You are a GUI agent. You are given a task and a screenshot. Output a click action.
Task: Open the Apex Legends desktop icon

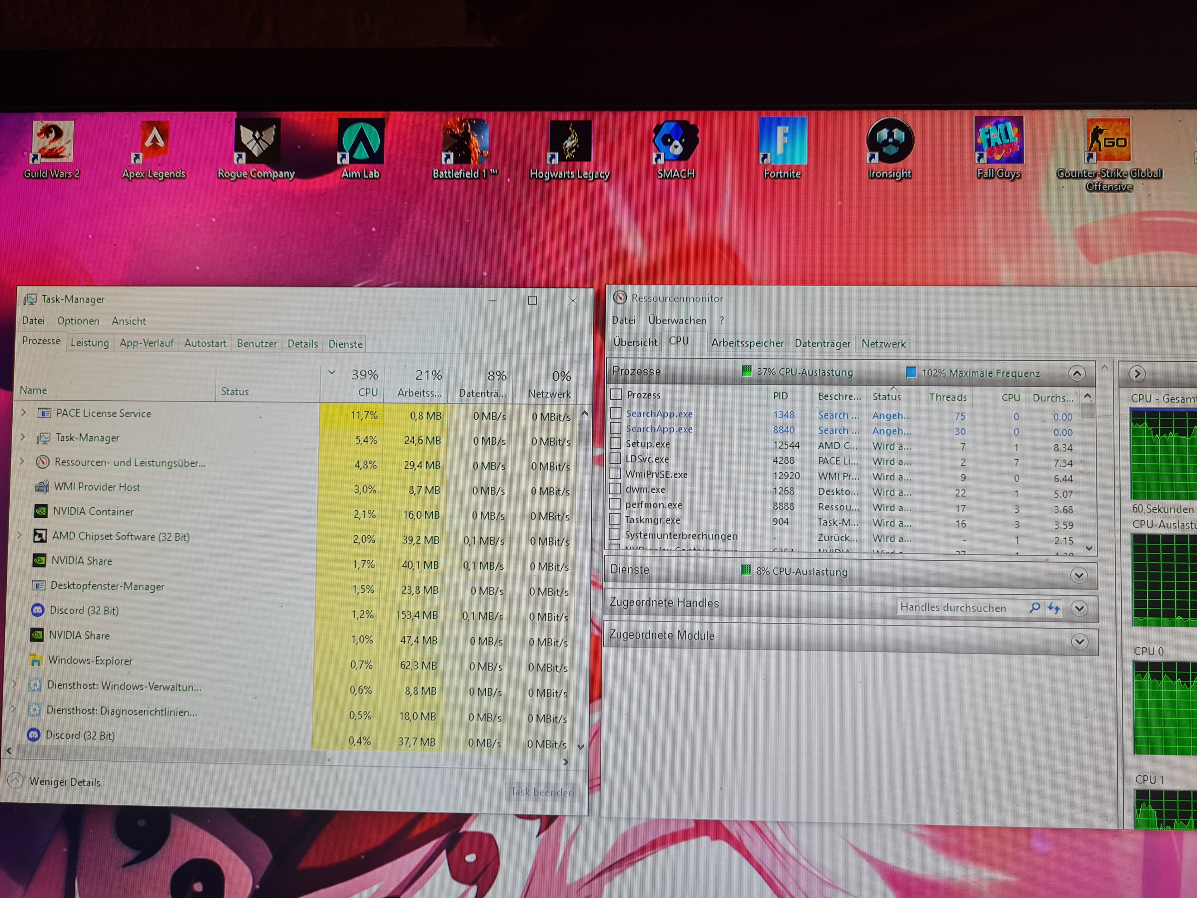[154, 142]
